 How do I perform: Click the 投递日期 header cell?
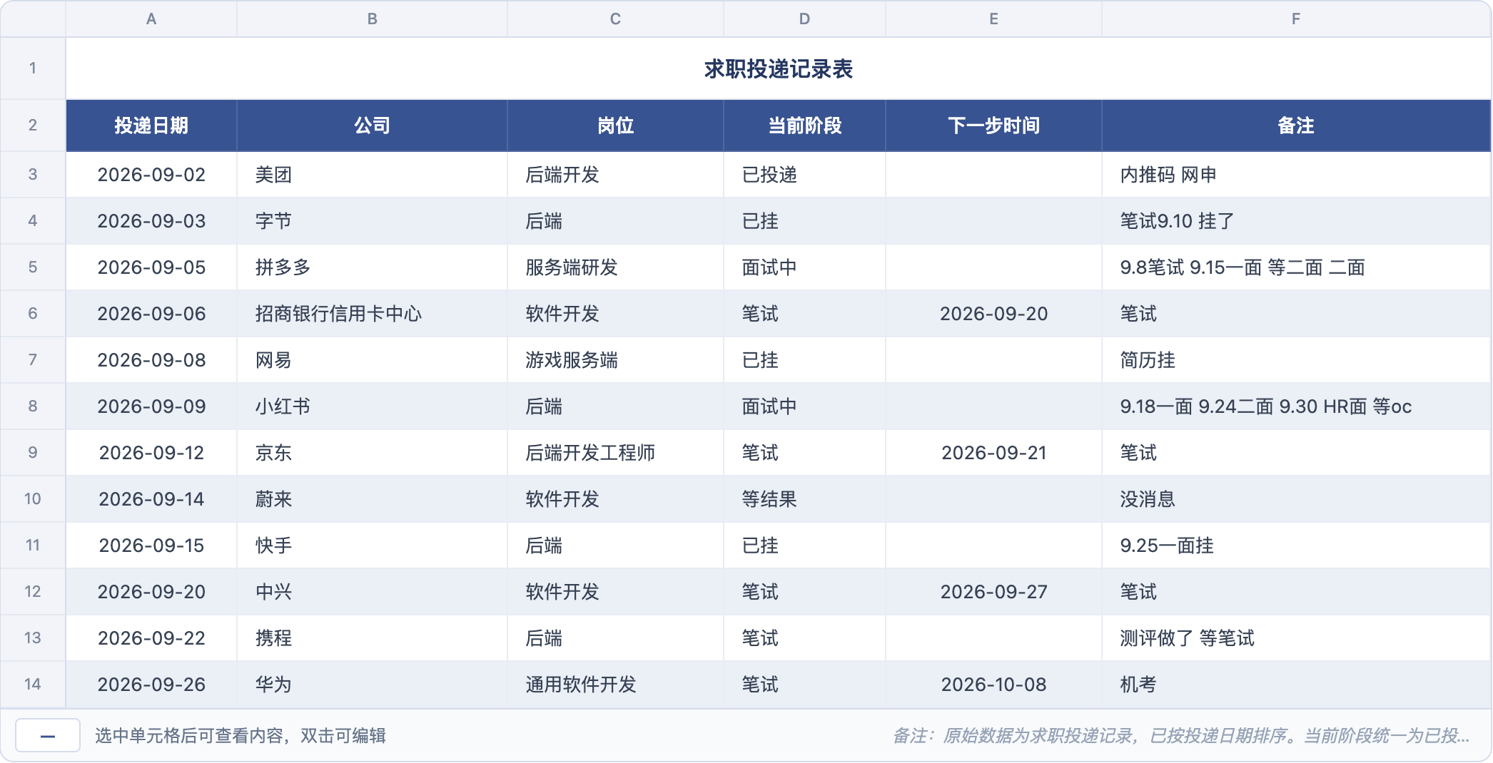[151, 126]
